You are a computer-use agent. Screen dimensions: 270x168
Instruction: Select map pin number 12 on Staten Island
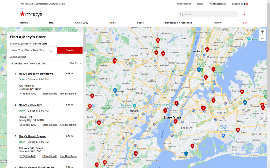pos(136,153)
